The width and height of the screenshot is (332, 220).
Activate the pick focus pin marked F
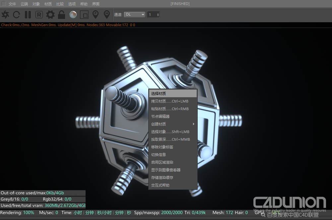point(96,14)
